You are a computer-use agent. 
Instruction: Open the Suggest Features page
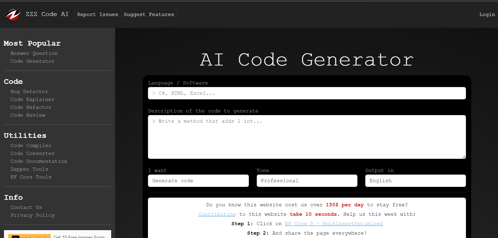[x=149, y=14]
